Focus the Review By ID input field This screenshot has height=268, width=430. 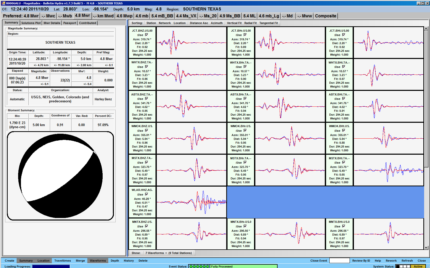[339, 261]
